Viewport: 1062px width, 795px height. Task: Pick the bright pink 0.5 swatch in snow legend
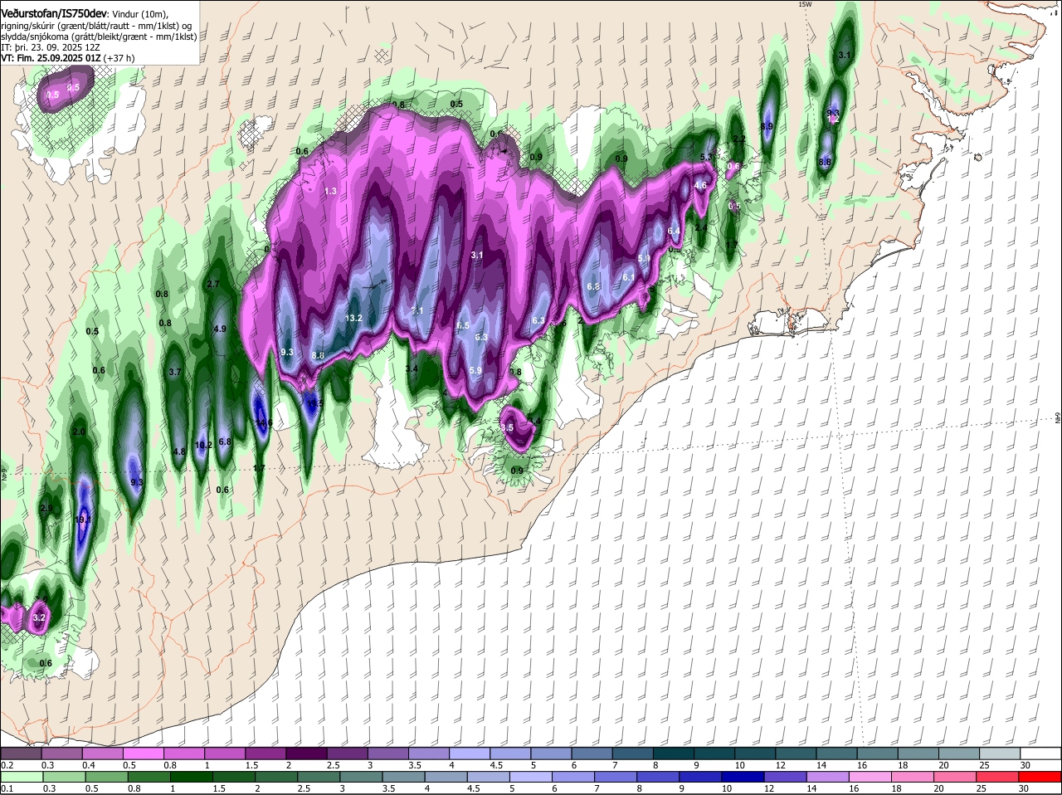coord(143,753)
